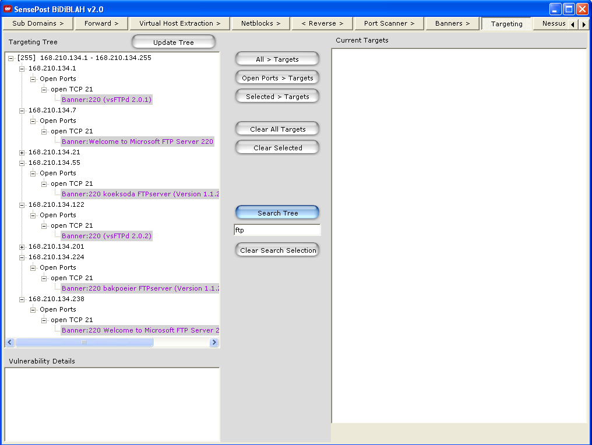
Task: Switch to the Banners tab
Action: [x=452, y=23]
